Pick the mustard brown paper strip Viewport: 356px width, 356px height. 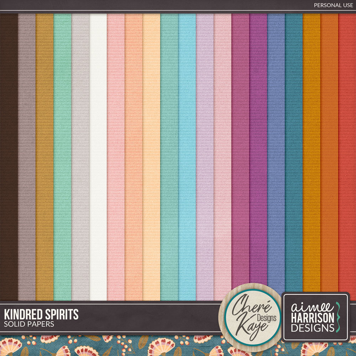44,157
